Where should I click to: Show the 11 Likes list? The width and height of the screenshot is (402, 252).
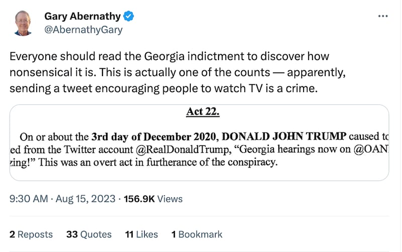(x=141, y=234)
